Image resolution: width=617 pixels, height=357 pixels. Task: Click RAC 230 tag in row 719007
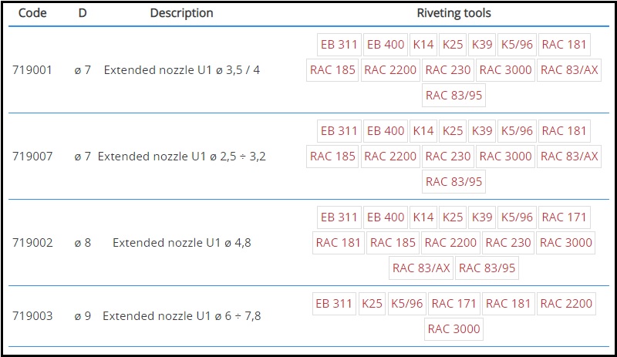447,157
